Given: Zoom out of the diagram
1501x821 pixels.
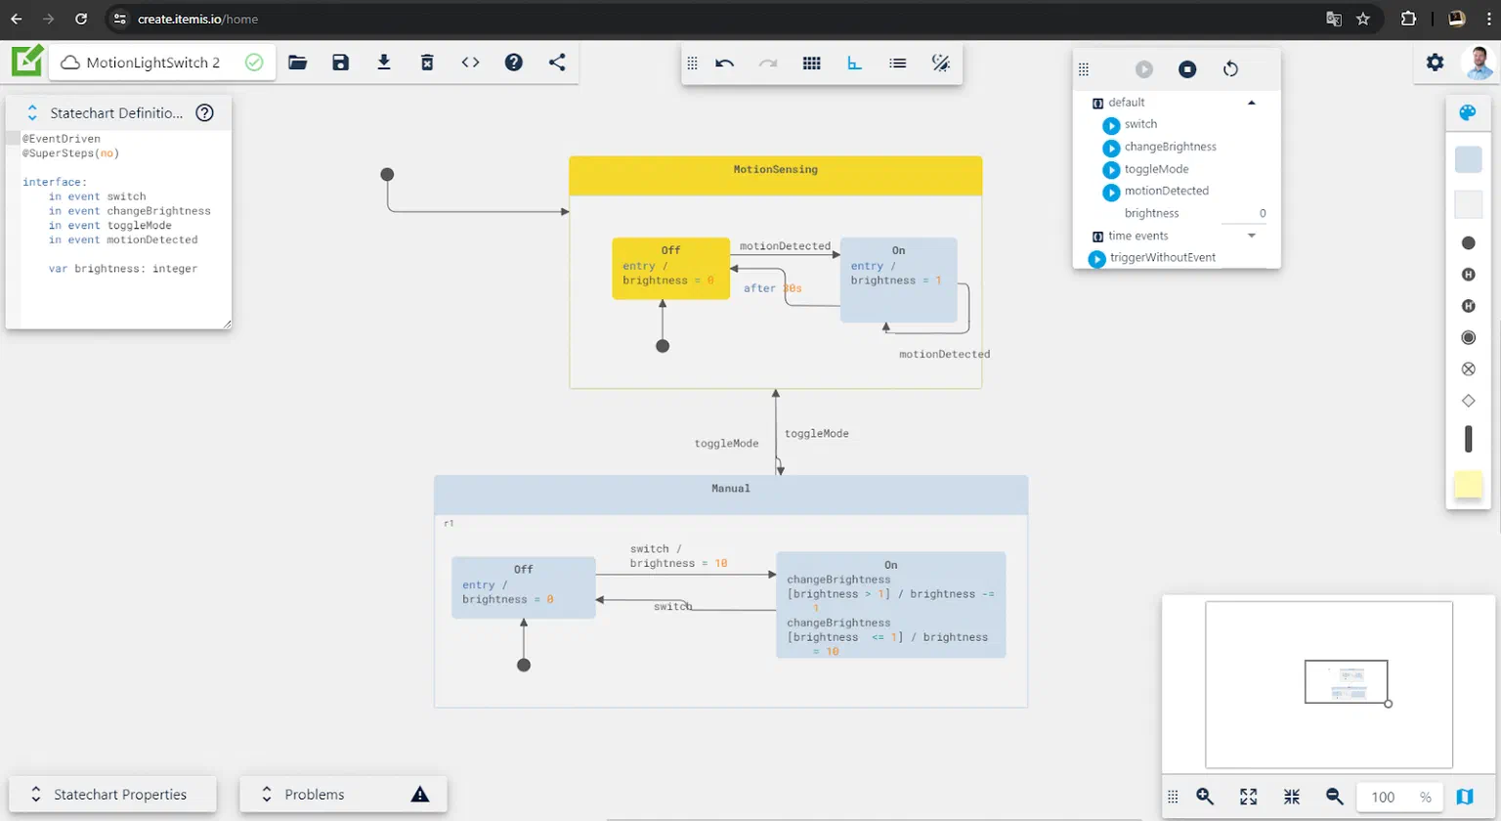Looking at the screenshot, I should [1335, 797].
